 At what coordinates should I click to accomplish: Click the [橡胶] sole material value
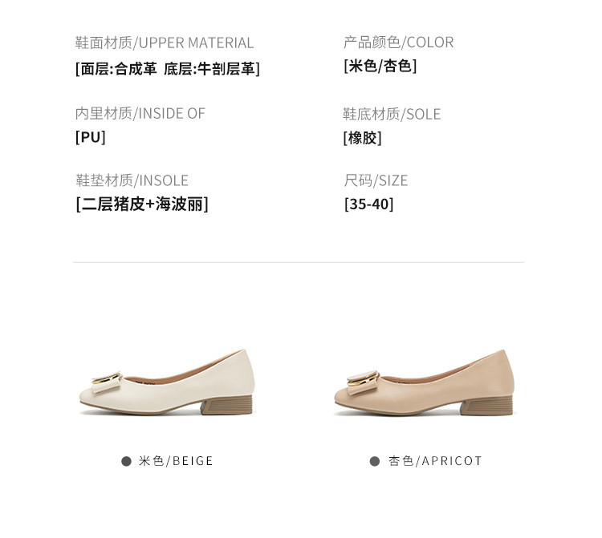coord(363,138)
